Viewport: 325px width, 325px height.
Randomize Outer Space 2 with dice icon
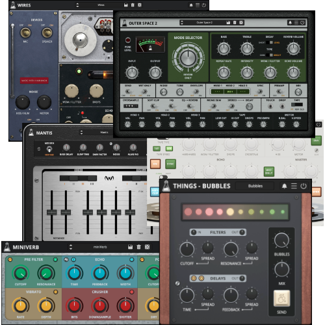click(x=241, y=23)
